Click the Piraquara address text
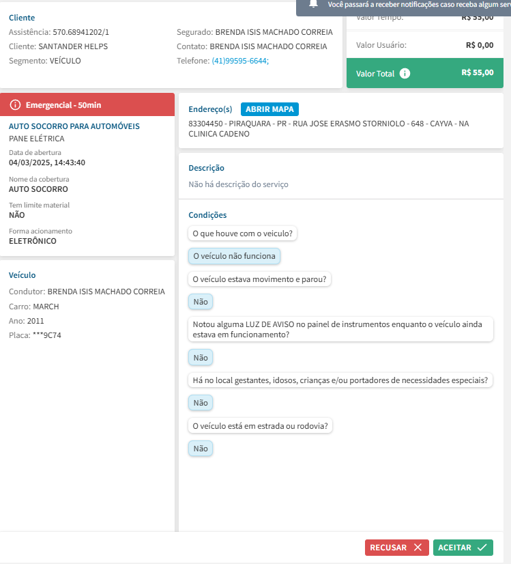 (329, 128)
